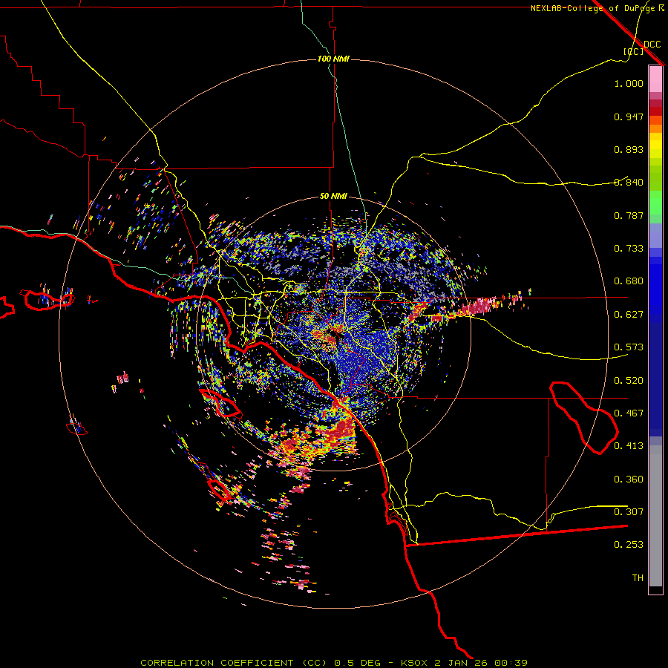This screenshot has height=668, width=668.
Task: Click the 0.467 legend value
Action: click(629, 413)
